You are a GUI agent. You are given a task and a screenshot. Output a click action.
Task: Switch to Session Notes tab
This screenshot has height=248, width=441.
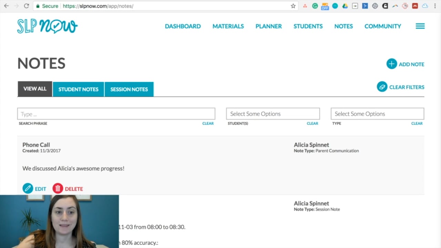129,89
